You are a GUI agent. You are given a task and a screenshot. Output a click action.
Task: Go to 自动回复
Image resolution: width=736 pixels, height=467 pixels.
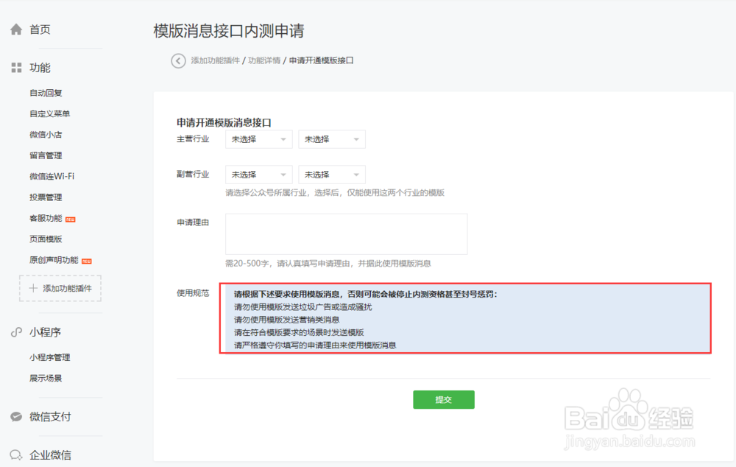click(46, 93)
